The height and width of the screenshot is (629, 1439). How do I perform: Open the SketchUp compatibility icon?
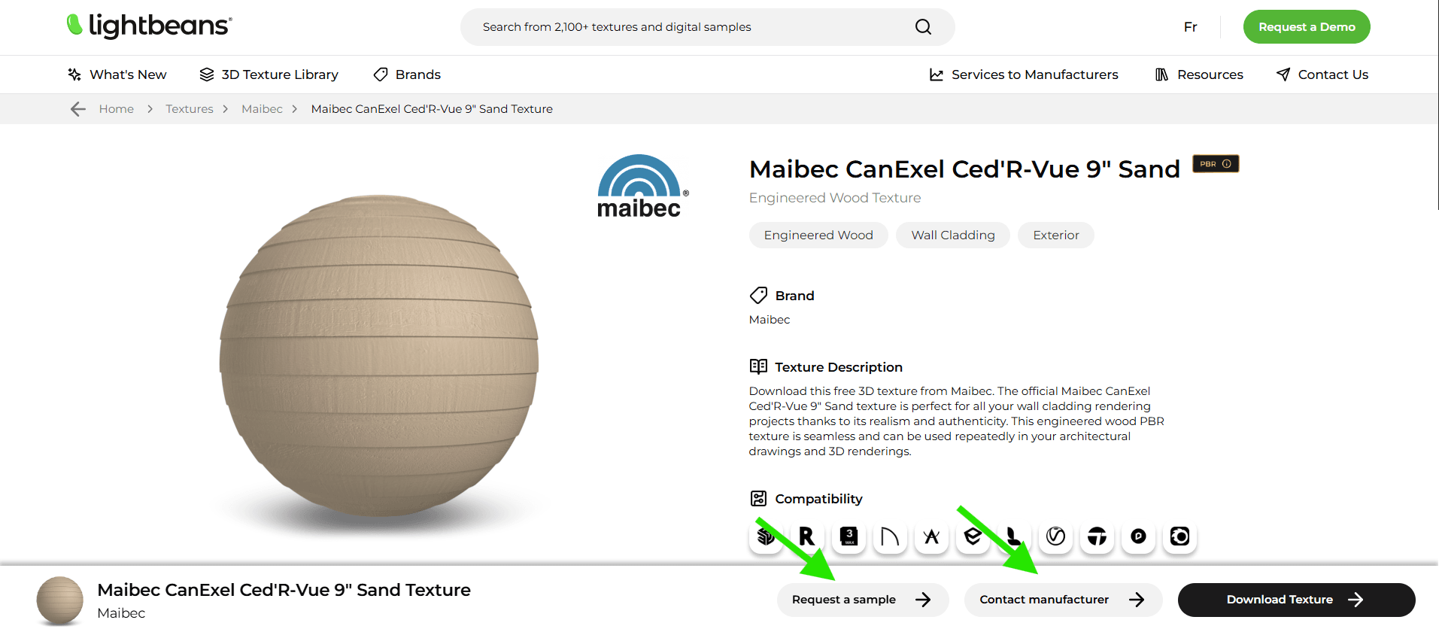click(x=766, y=536)
